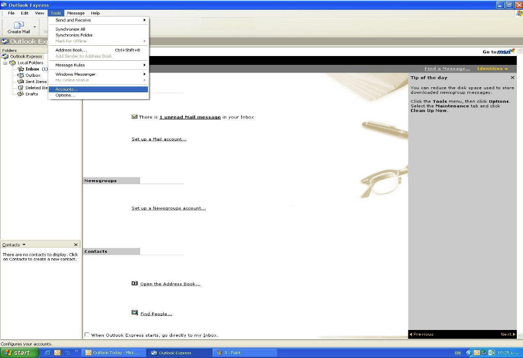Viewport: 523px width, 358px height.
Task: Click the Newsgroups section heading
Action: click(101, 181)
